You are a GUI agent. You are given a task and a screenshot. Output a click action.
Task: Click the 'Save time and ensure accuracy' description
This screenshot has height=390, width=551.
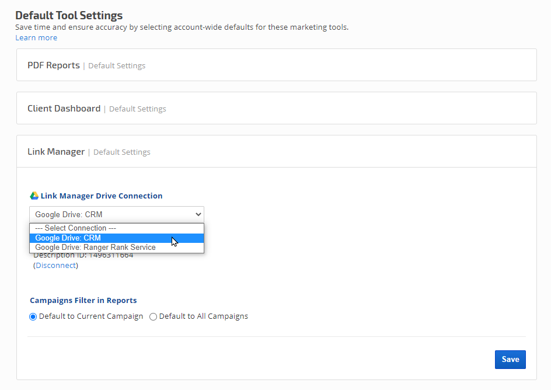[x=182, y=27]
